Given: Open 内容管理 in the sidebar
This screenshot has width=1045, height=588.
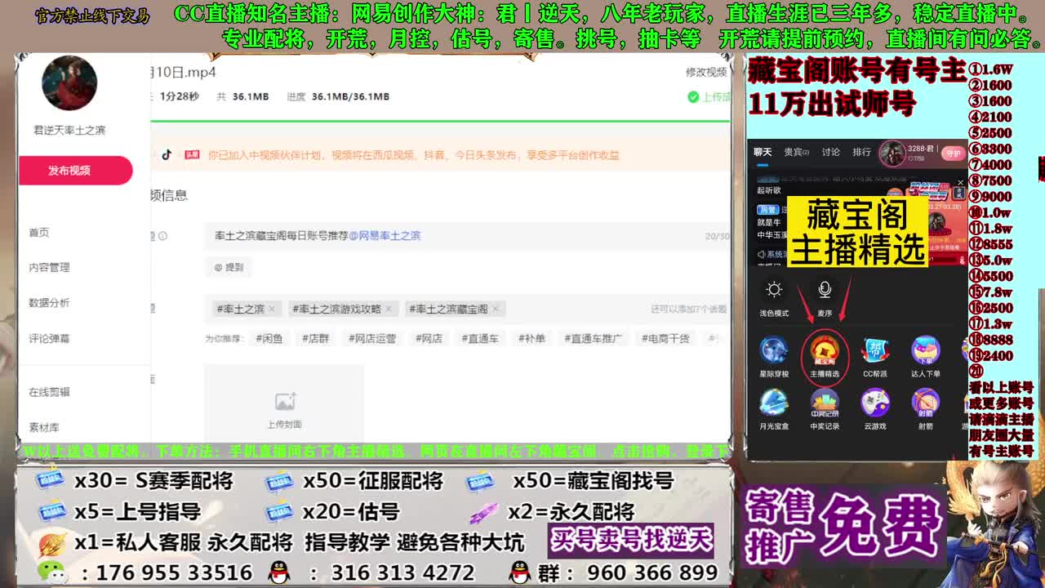Looking at the screenshot, I should click(x=49, y=268).
